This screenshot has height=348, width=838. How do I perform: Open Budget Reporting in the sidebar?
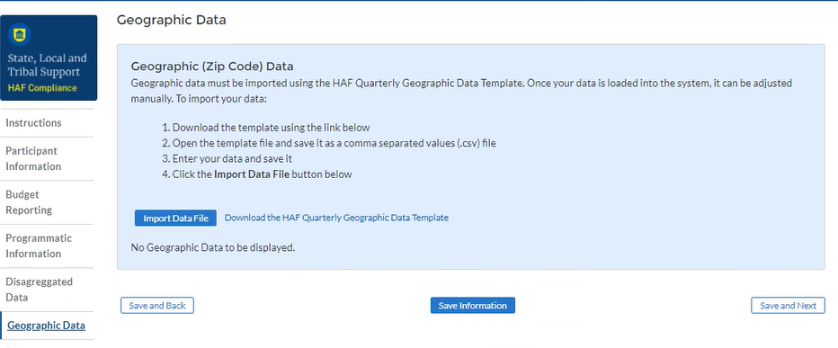(x=29, y=202)
